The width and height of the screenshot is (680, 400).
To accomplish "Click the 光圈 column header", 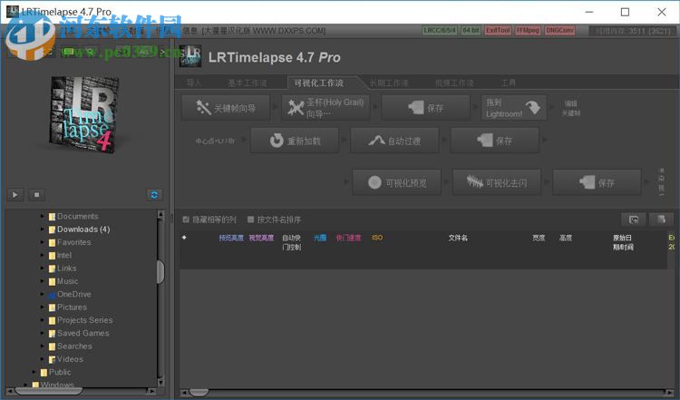I will pyautogui.click(x=320, y=238).
